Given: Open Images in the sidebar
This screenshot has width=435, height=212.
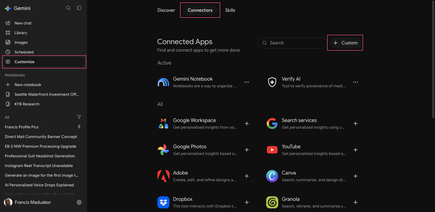Looking at the screenshot, I should [43, 42].
